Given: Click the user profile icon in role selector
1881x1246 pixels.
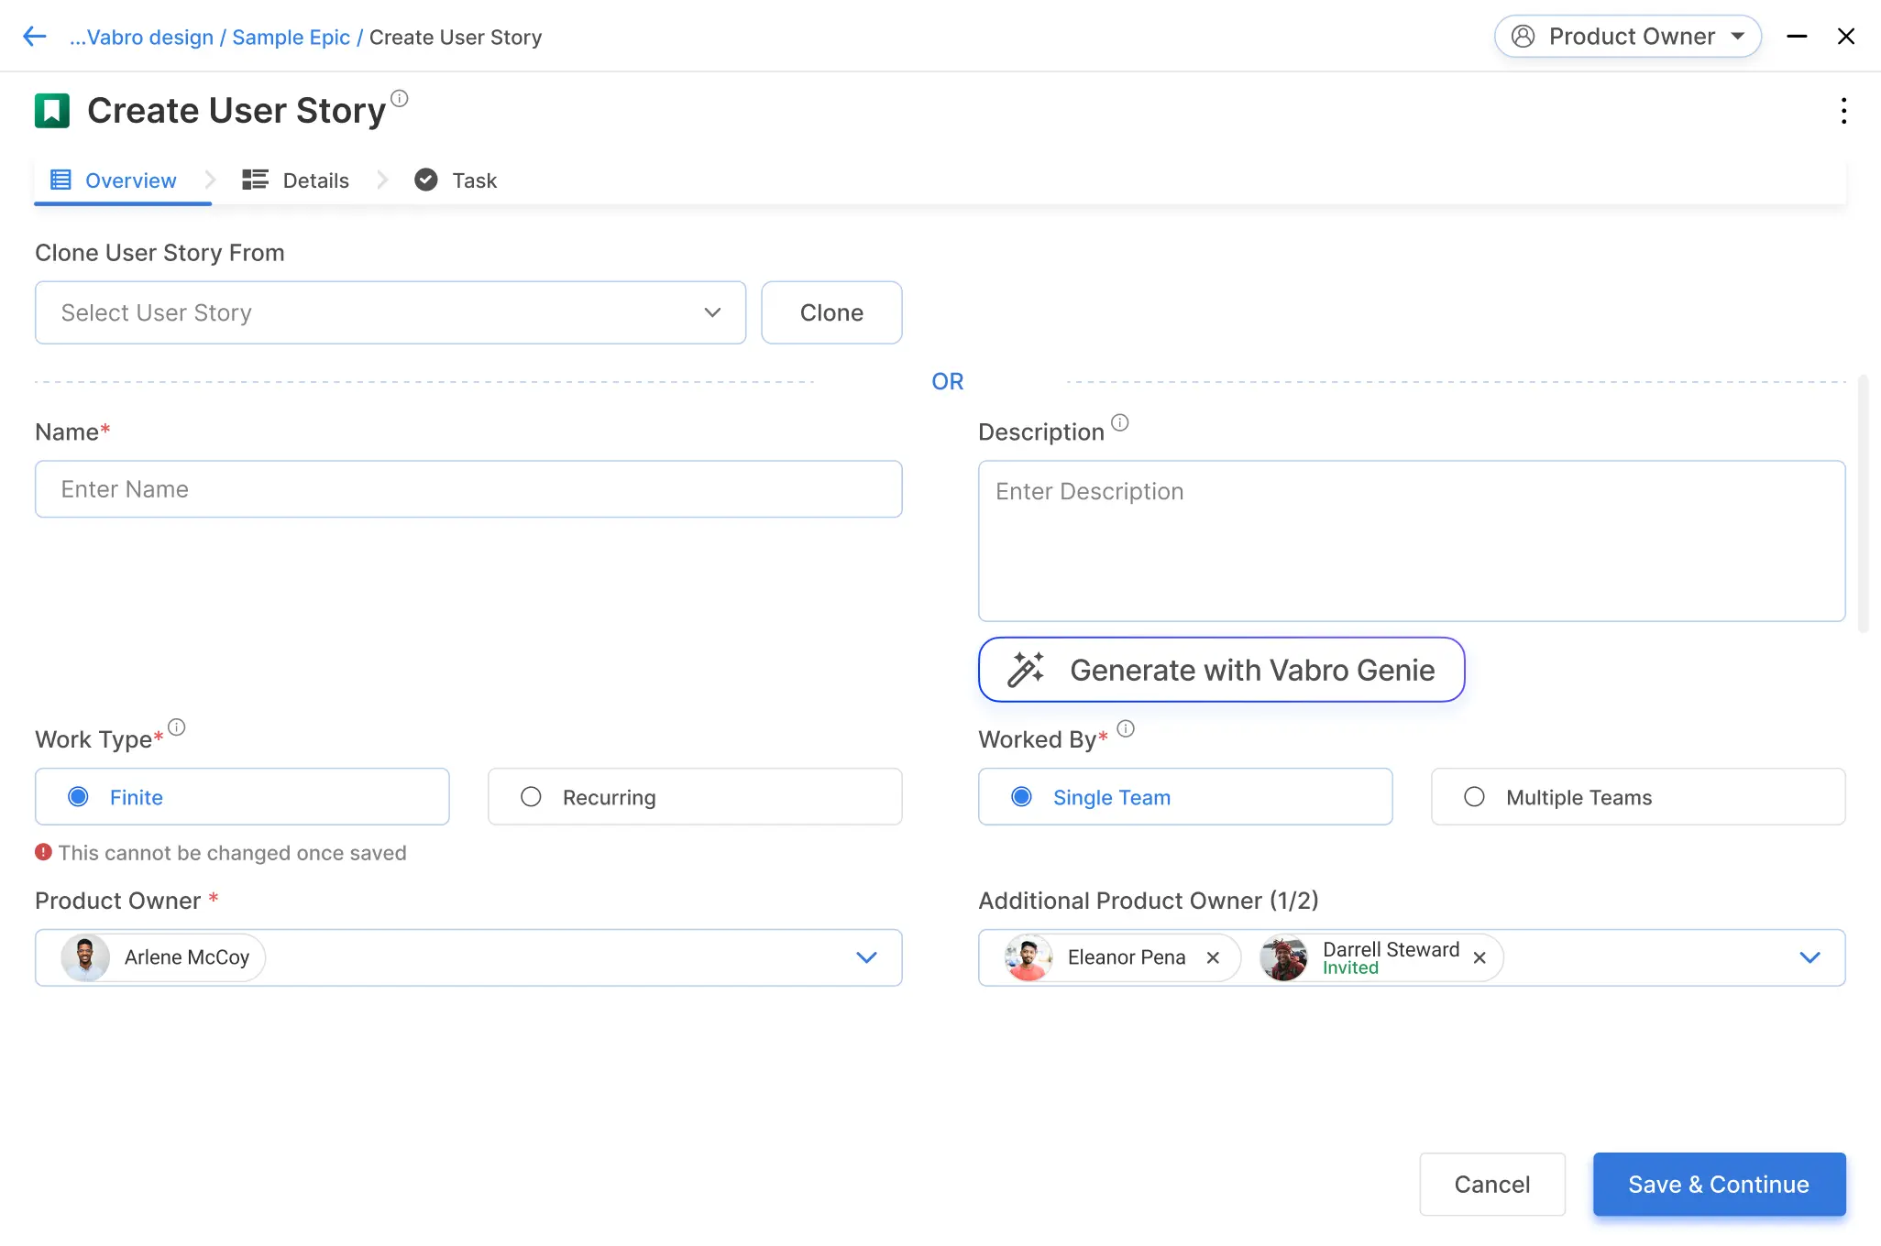Looking at the screenshot, I should point(1523,37).
